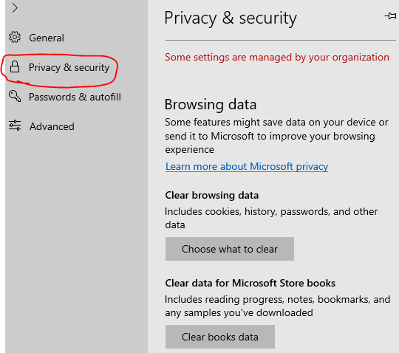Open Learn more about Microsoft privacy link
Image resolution: width=399 pixels, height=353 pixels.
(x=247, y=167)
